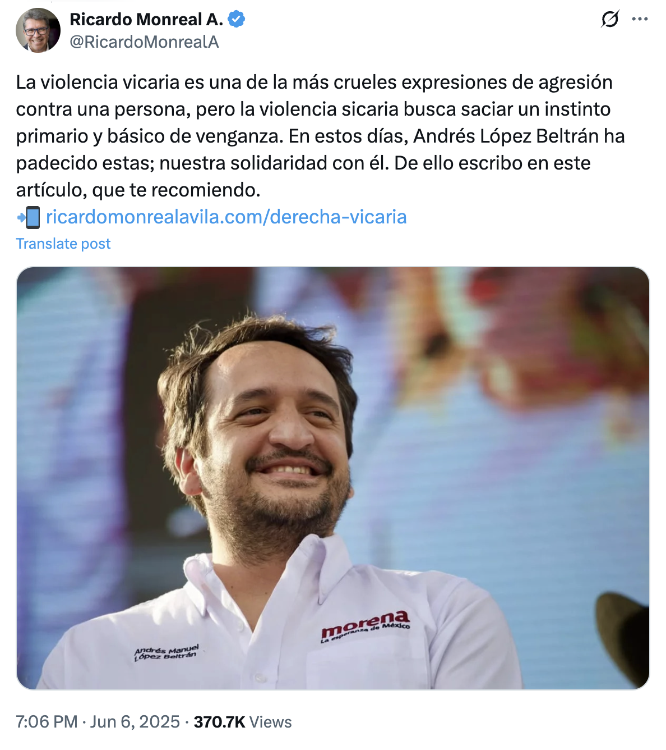Open the display name Ricardo Monreal A.
The image size is (666, 750).
146,19
